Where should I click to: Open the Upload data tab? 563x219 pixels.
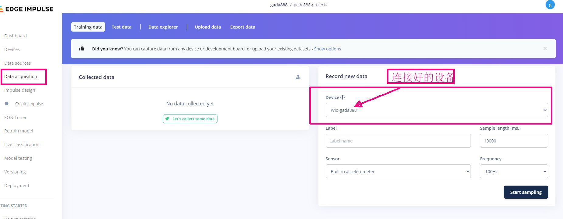208,27
